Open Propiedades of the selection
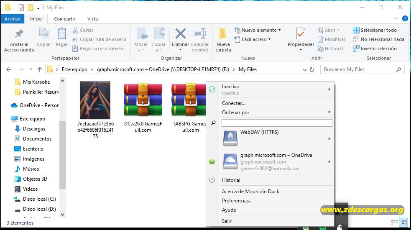 point(301,38)
